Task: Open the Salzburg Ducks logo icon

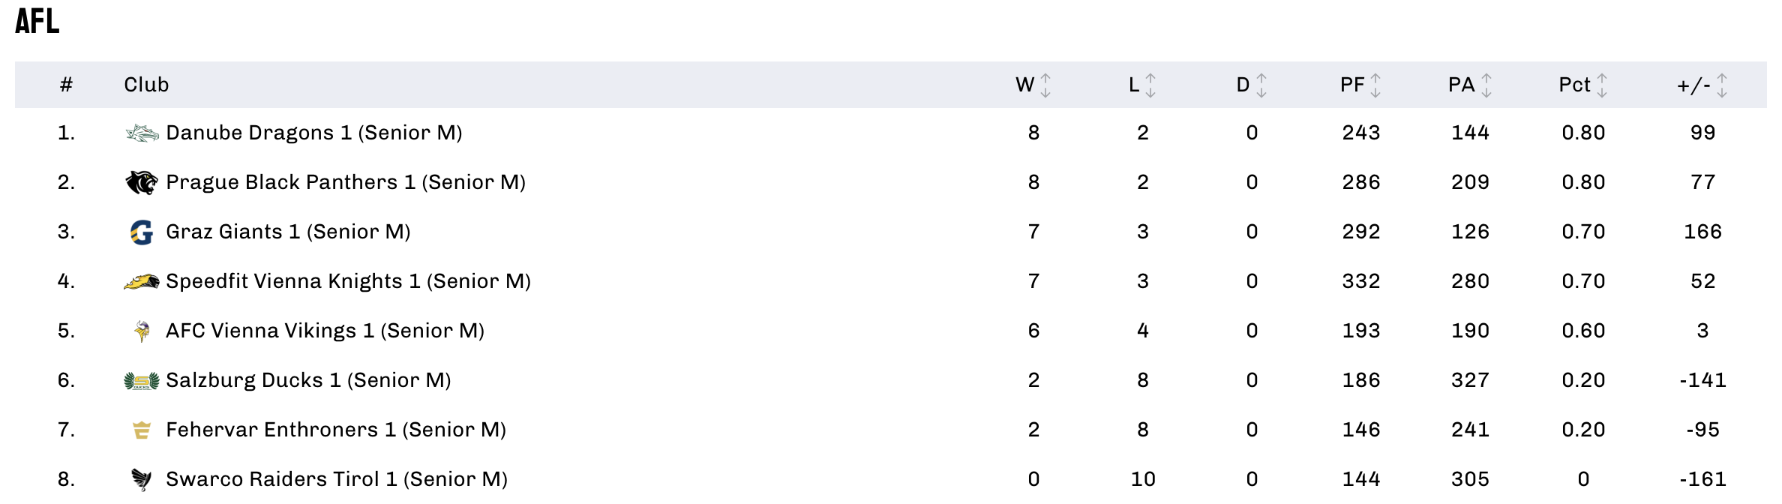Action: tap(142, 381)
